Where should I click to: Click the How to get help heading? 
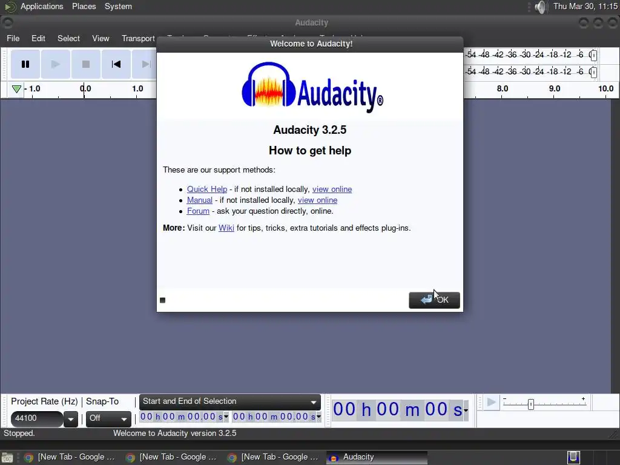(x=310, y=151)
